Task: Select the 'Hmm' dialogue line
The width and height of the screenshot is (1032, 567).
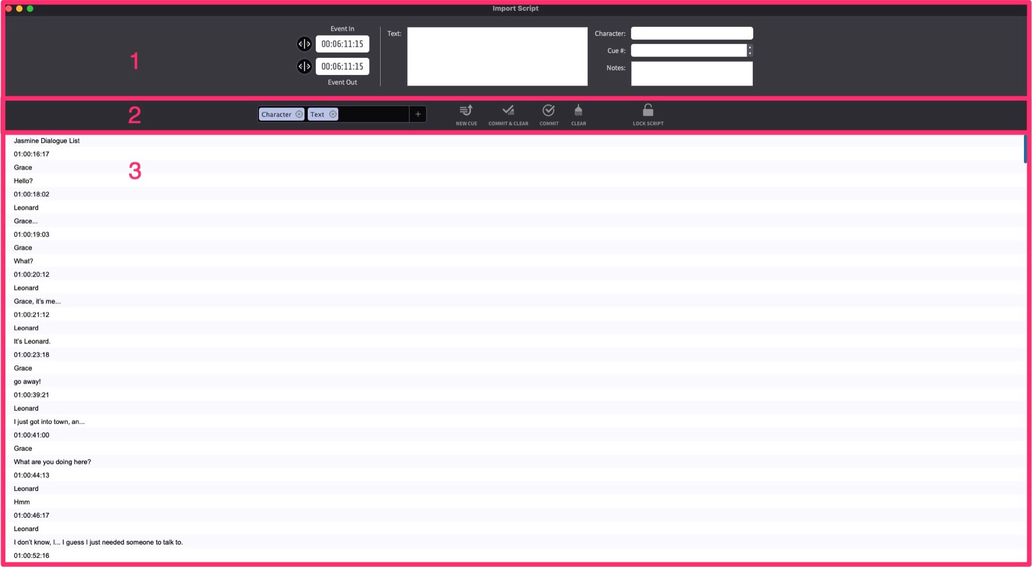Action: tap(22, 502)
